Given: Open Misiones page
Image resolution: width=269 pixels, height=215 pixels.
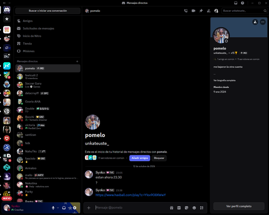Looking at the screenshot, I should coord(48,51).
